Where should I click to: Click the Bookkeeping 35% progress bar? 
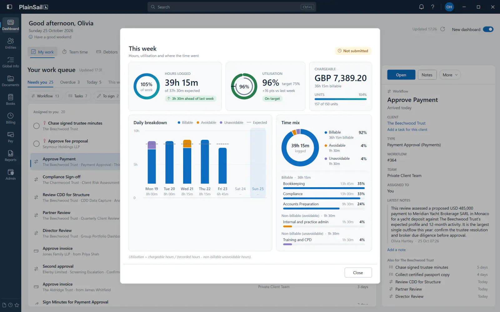tap(324, 188)
